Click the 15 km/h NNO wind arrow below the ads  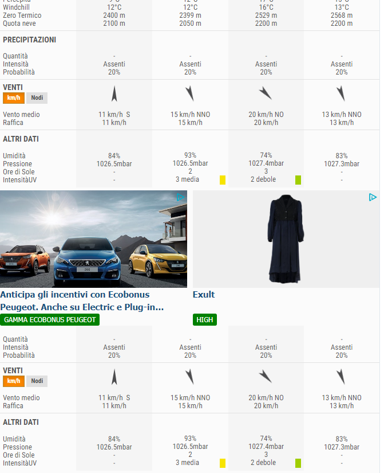coord(189,377)
